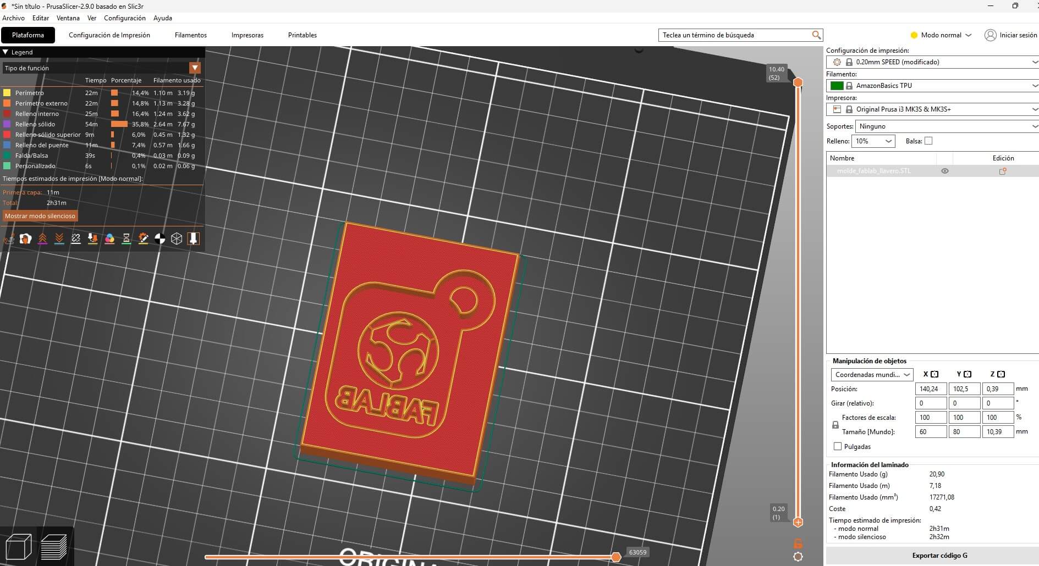This screenshot has width=1039, height=566.
Task: Open the Configuración menu
Action: [x=125, y=18]
